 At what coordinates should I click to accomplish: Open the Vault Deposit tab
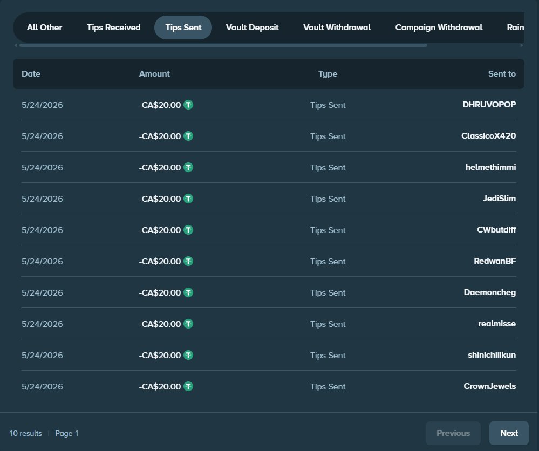[x=252, y=28]
